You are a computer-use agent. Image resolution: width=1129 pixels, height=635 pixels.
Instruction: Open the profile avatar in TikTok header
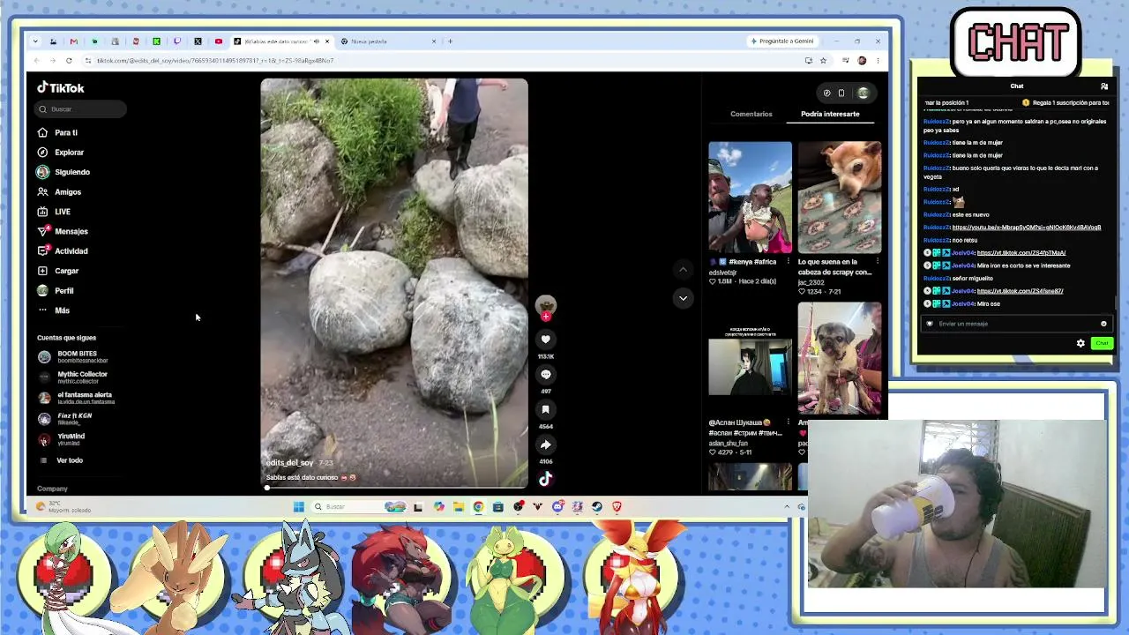[x=864, y=93]
